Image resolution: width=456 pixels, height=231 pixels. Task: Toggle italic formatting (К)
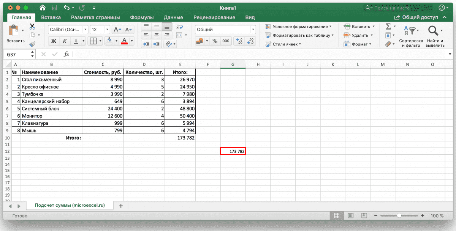click(65, 41)
